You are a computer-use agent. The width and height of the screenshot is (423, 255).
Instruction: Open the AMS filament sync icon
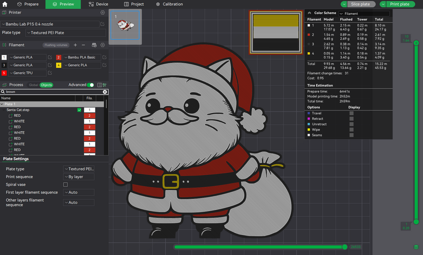click(94, 45)
